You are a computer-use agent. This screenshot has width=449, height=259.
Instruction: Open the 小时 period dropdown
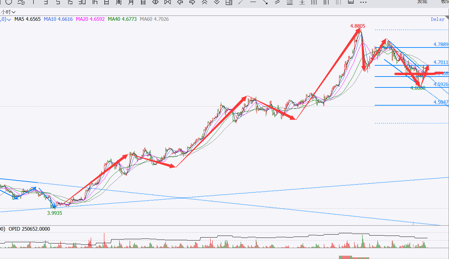(8, 12)
